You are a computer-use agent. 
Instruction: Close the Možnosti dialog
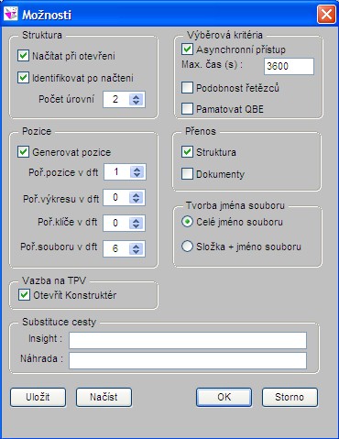tap(326, 15)
